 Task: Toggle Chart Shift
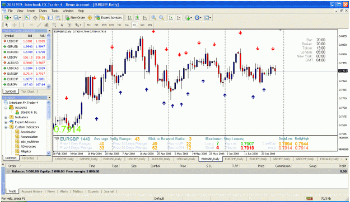(x=179, y=17)
